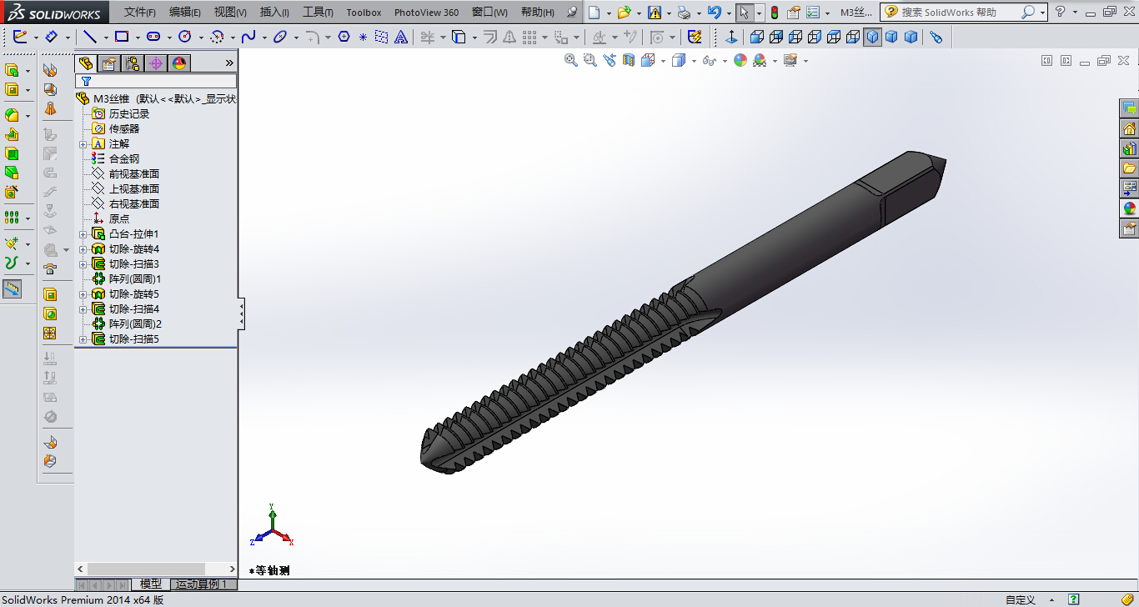Screen dimensions: 1139x607
Task: Open the DisplayManager tab
Action: click(178, 63)
